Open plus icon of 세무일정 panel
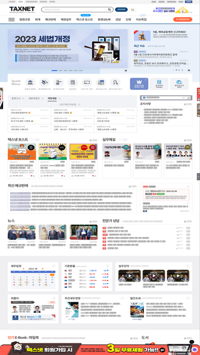 54,266
